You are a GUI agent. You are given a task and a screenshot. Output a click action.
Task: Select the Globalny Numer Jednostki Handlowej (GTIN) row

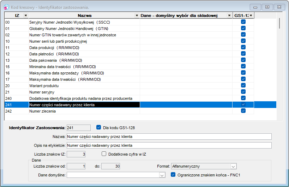point(129,29)
